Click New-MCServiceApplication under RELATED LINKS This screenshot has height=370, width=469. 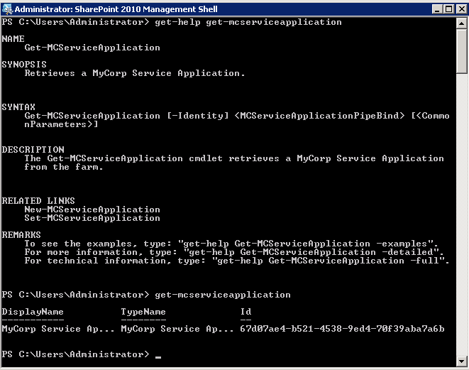click(92, 210)
